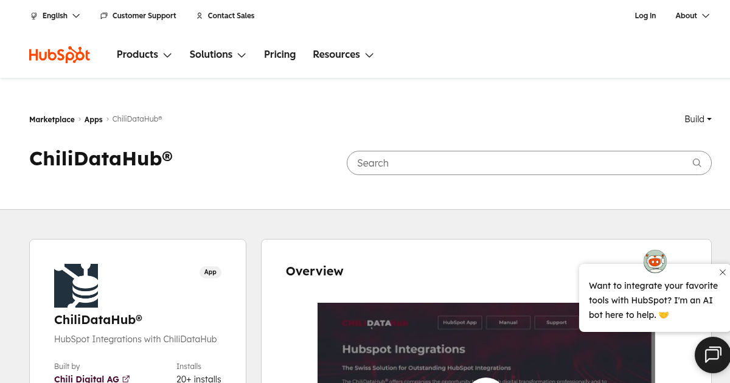Click Manual button in preview image

(x=508, y=323)
